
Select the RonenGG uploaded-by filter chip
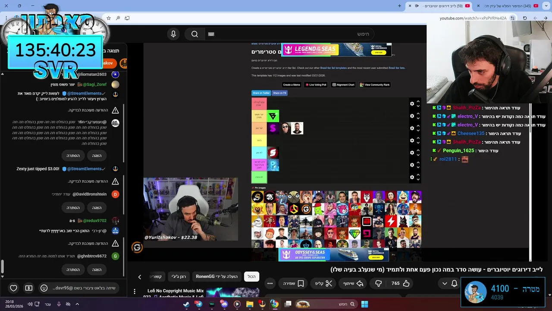(x=216, y=276)
